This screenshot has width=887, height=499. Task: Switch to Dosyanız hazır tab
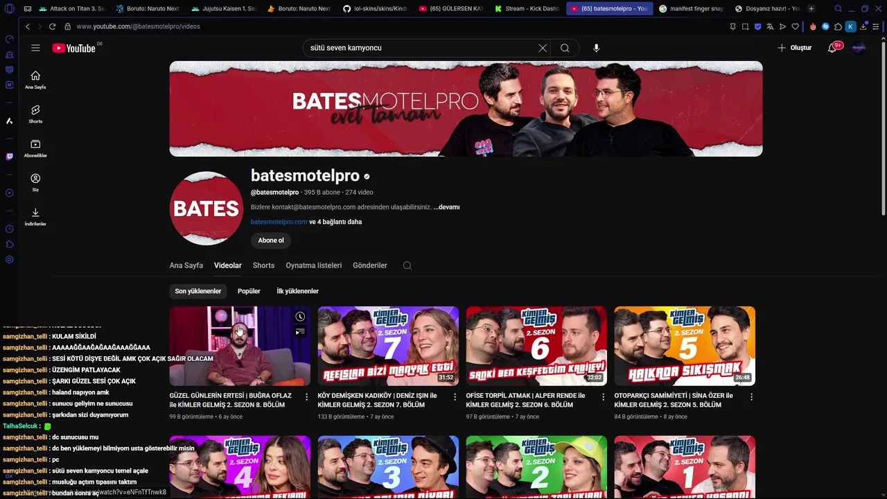767,9
